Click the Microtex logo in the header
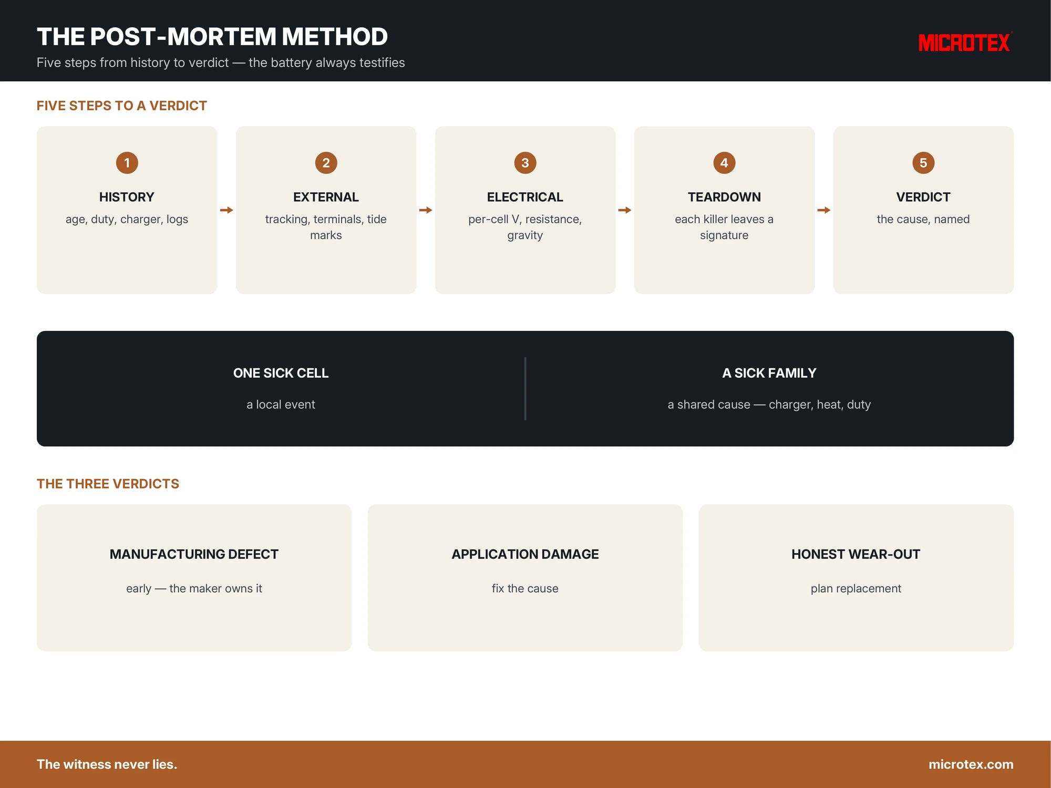The image size is (1051, 788). pos(965,42)
